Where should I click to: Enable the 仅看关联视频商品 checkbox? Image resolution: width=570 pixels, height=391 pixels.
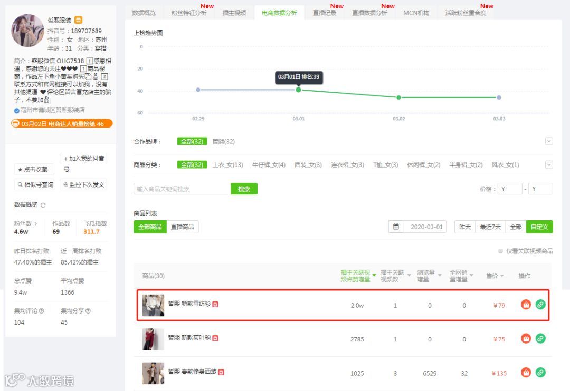pos(500,251)
